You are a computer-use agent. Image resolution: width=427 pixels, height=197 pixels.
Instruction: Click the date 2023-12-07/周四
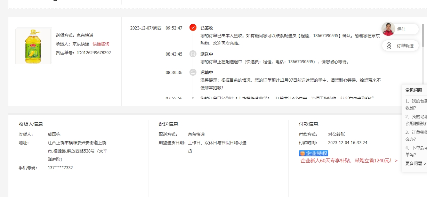coord(146,28)
